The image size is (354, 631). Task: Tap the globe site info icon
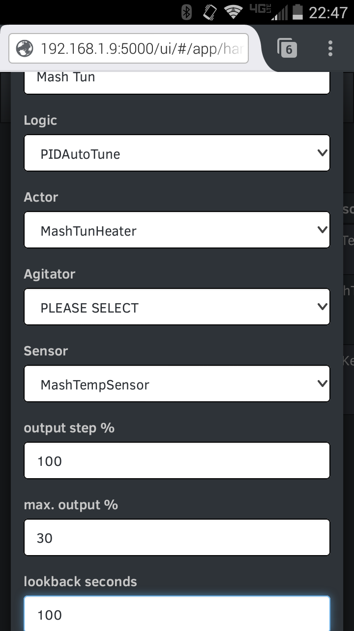click(25, 48)
